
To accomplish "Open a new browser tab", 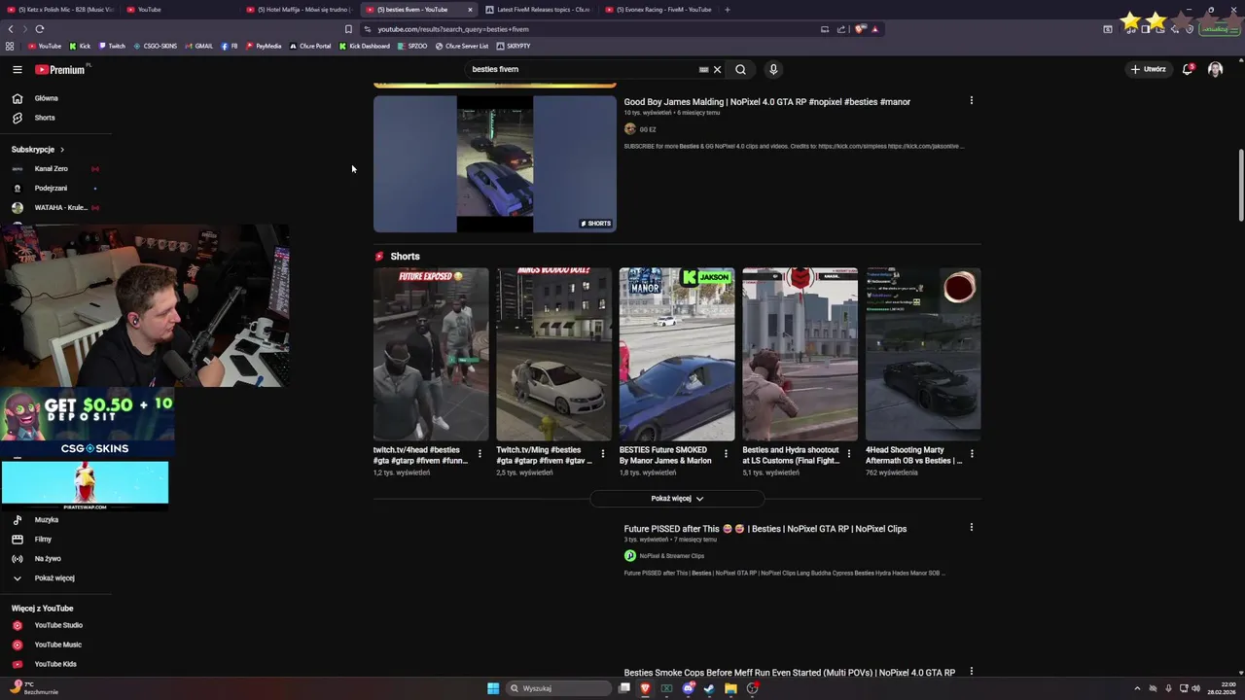I will pos(728,10).
